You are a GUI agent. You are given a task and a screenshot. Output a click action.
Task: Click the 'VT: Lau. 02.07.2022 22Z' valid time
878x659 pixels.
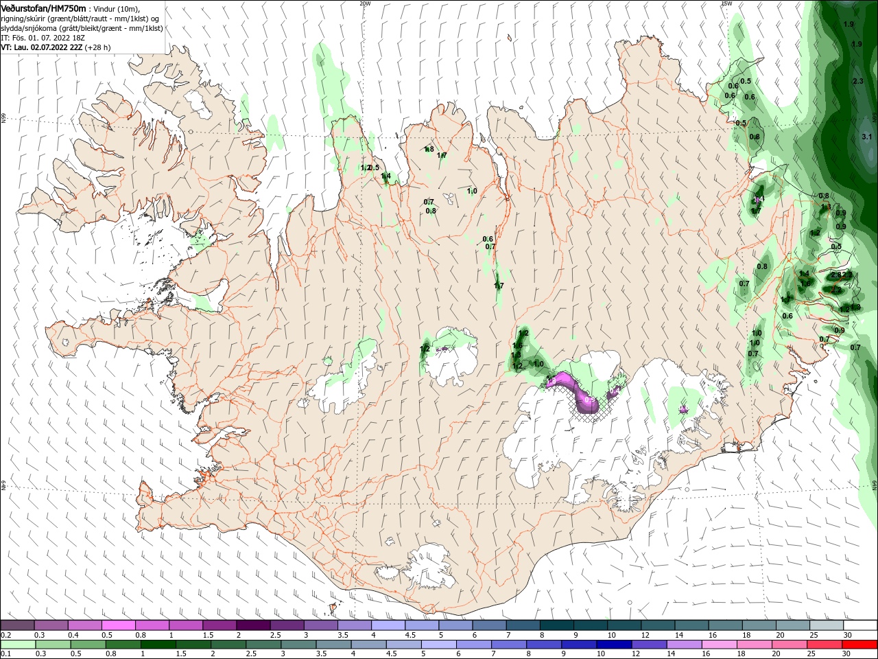pos(41,47)
